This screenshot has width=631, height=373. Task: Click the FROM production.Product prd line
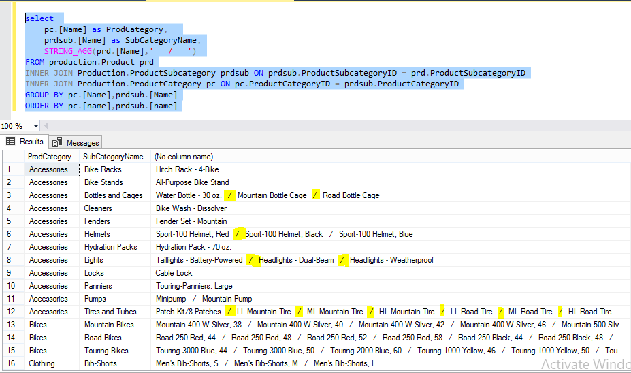point(89,62)
